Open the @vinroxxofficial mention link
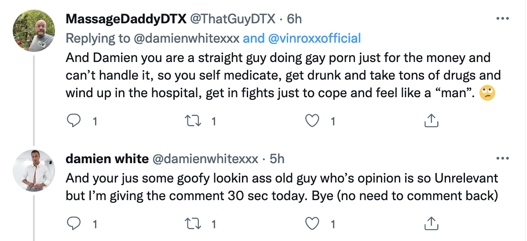Viewport: 527px width, 241px height. click(314, 38)
